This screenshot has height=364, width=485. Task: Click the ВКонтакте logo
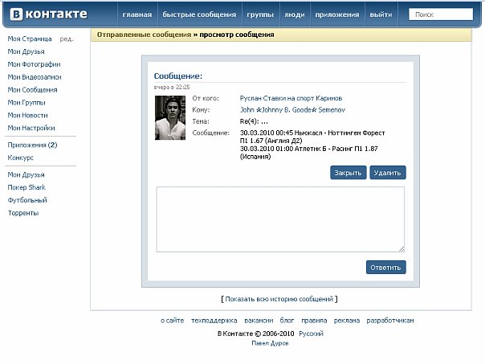pos(47,14)
